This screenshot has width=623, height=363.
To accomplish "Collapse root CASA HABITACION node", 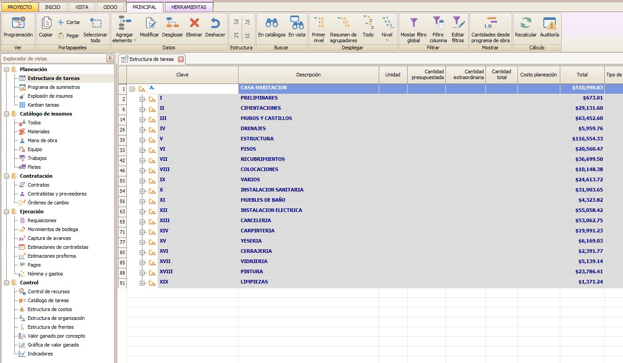I will [132, 89].
